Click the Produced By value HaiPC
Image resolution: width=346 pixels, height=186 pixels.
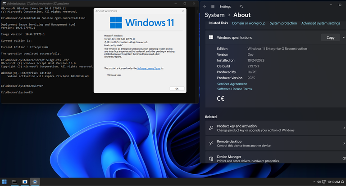252,72
